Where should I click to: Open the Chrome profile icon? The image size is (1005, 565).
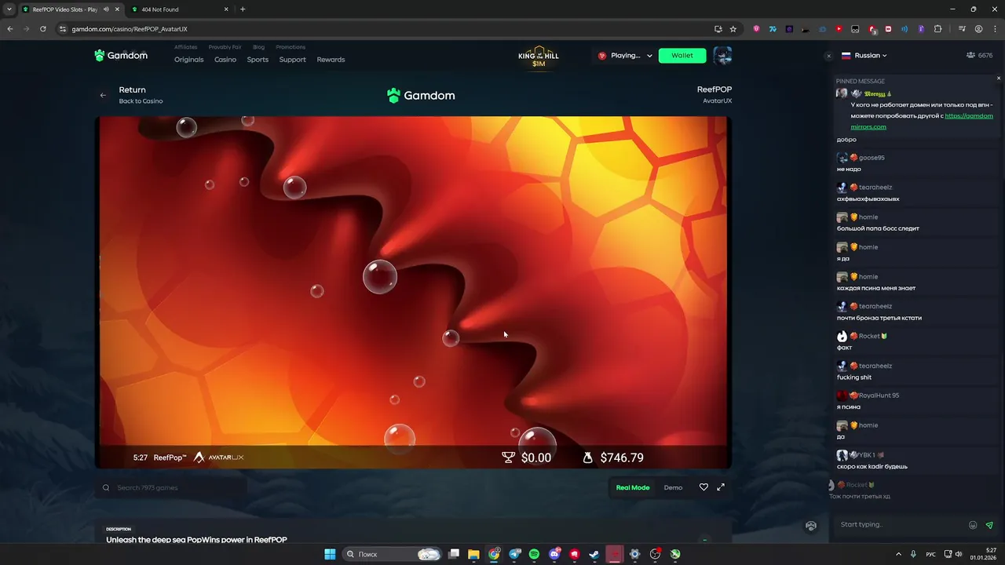coord(978,29)
